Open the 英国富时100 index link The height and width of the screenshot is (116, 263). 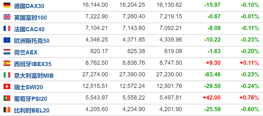[x=30, y=18]
